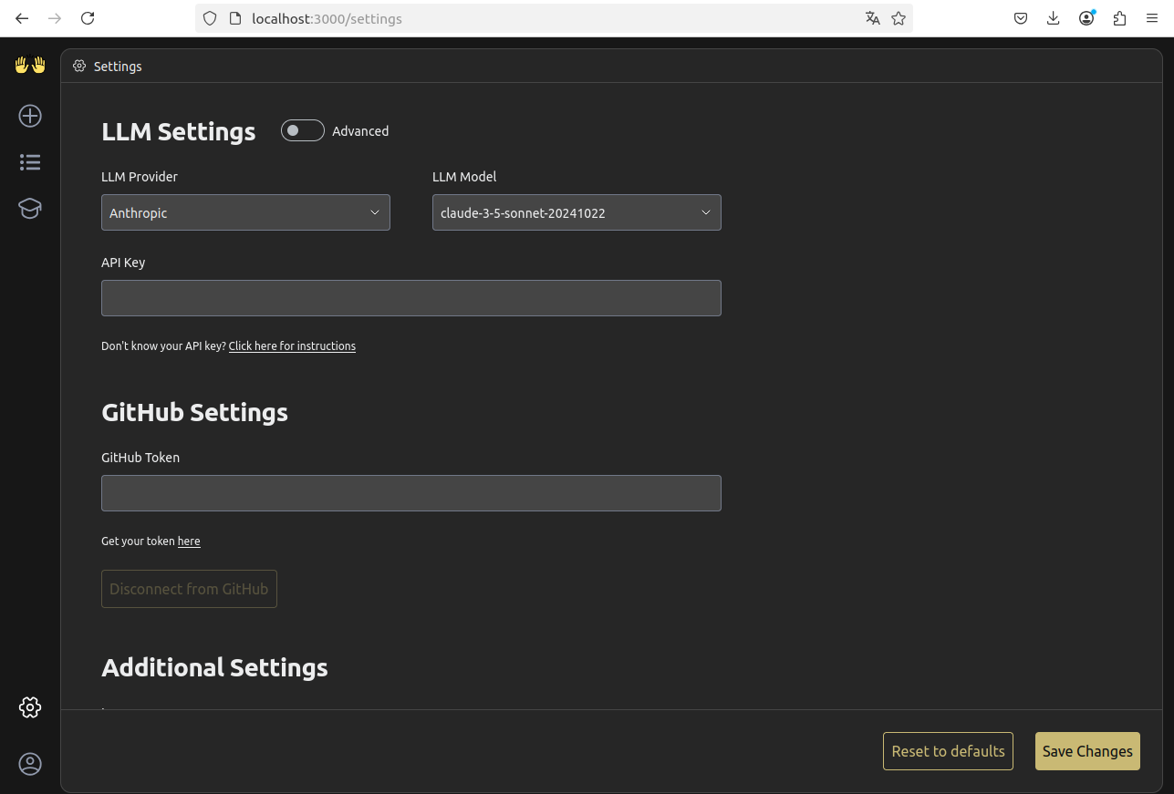Click inside the GitHub Token field
1174x794 pixels.
[410, 493]
